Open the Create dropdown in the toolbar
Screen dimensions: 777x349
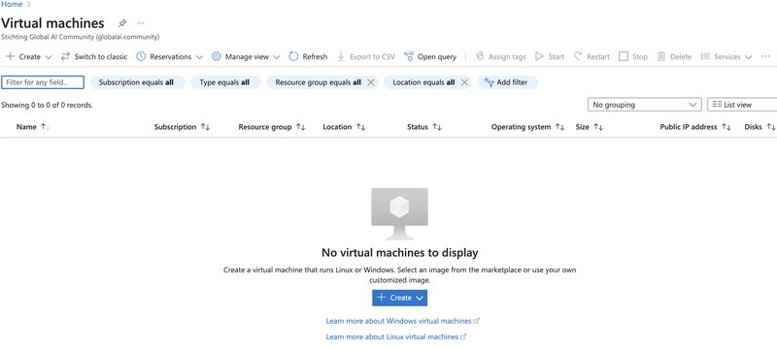pos(29,57)
